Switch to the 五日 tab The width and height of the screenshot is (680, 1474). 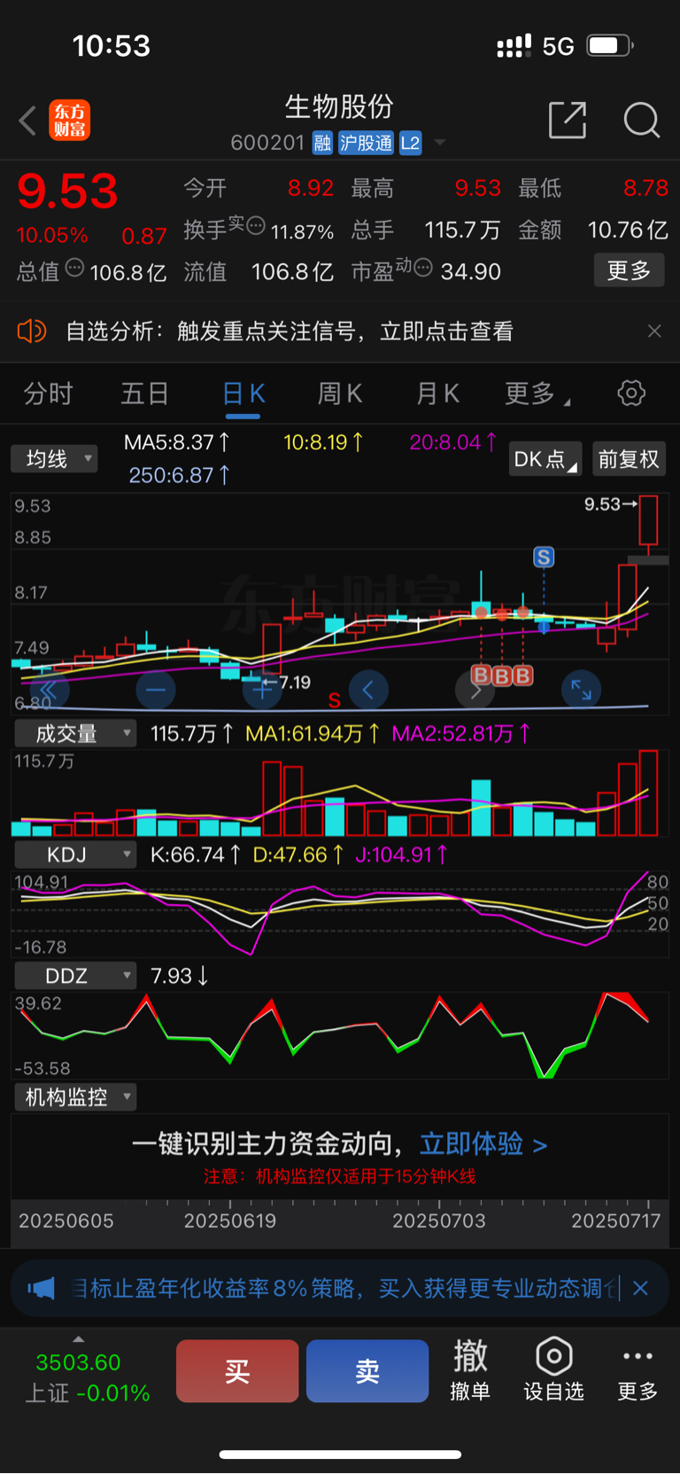(x=144, y=394)
